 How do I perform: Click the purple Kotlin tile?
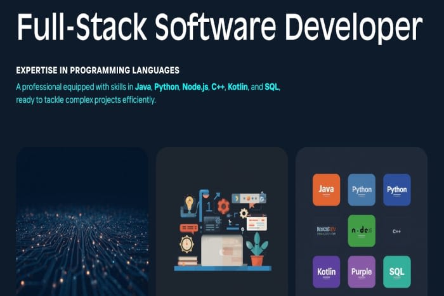326,272
